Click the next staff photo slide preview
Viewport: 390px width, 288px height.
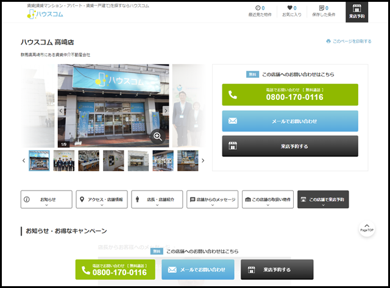189,106
